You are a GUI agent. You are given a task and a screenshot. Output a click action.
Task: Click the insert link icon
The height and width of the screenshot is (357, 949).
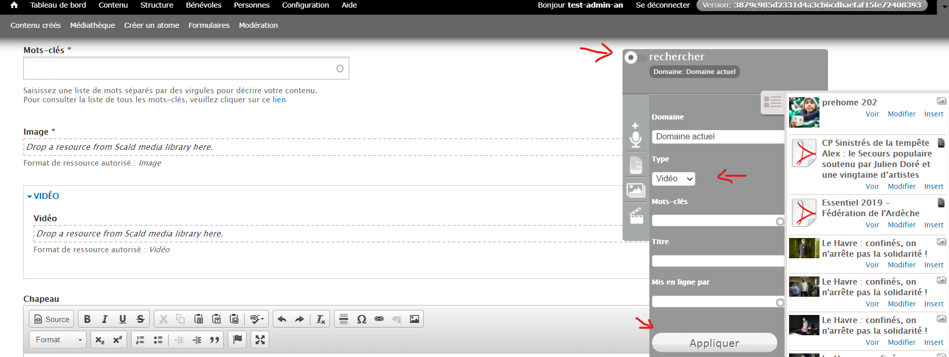379,319
